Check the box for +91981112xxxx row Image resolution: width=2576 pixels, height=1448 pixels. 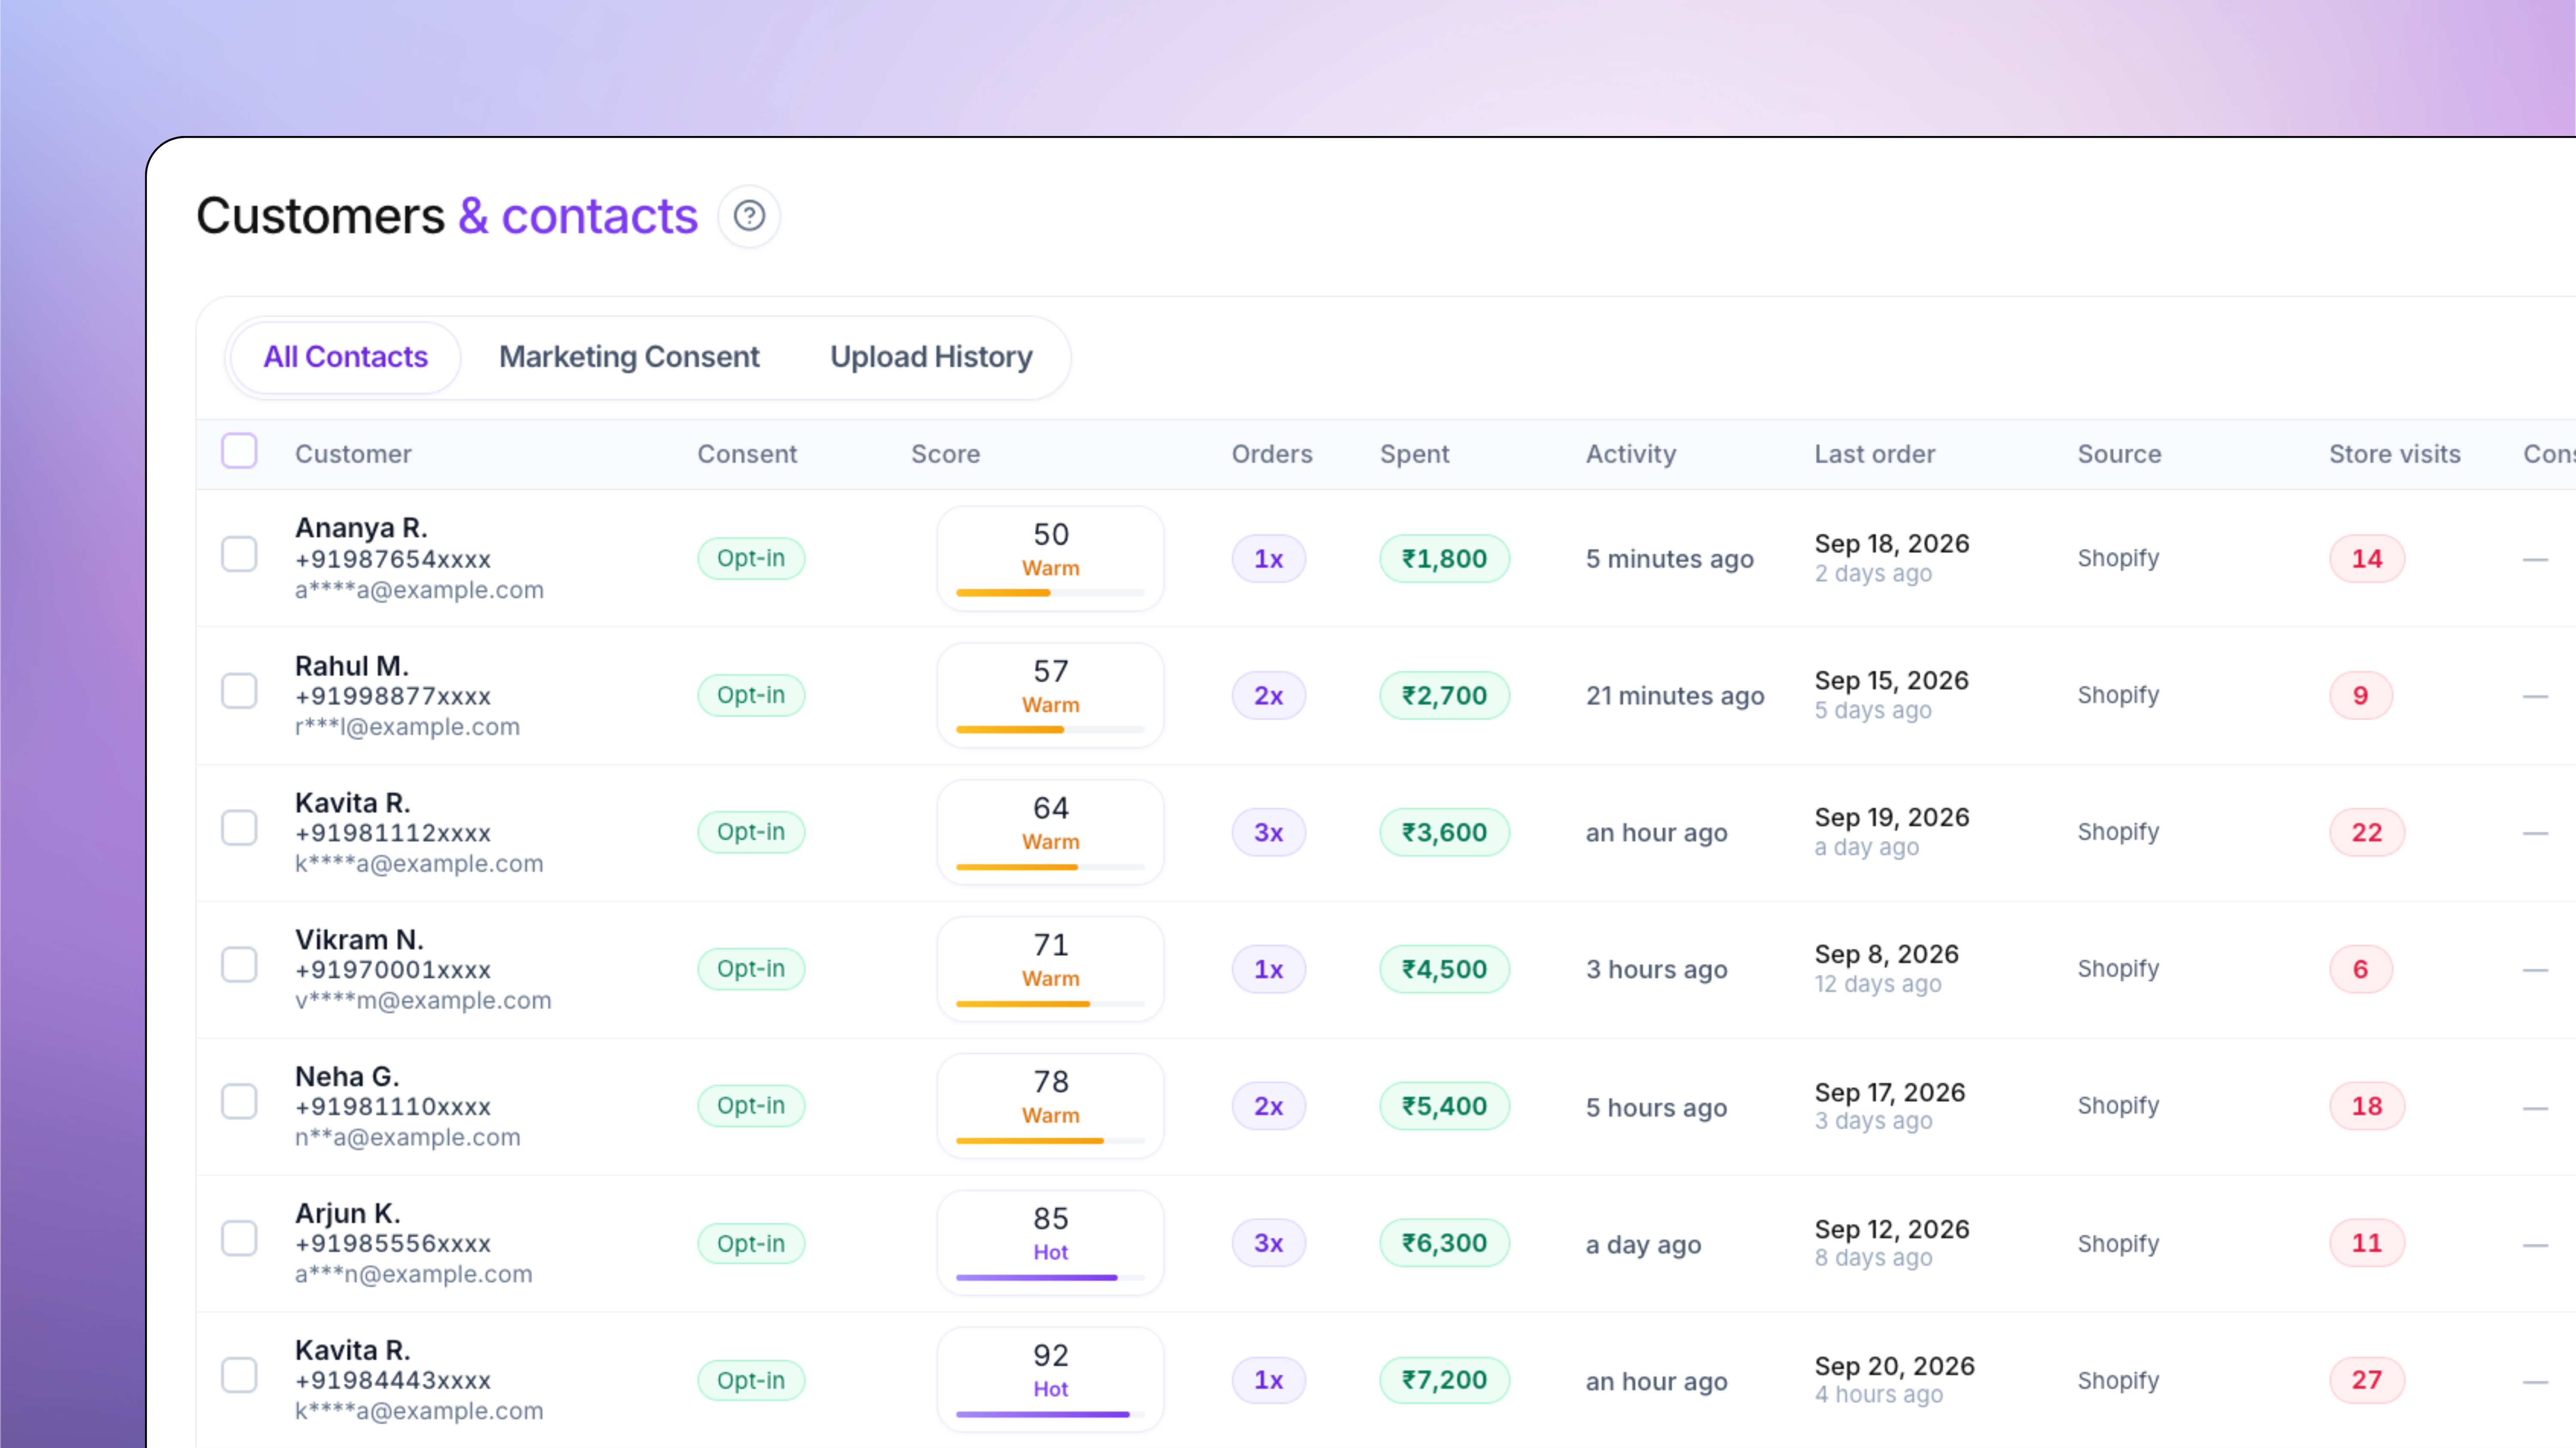click(239, 828)
